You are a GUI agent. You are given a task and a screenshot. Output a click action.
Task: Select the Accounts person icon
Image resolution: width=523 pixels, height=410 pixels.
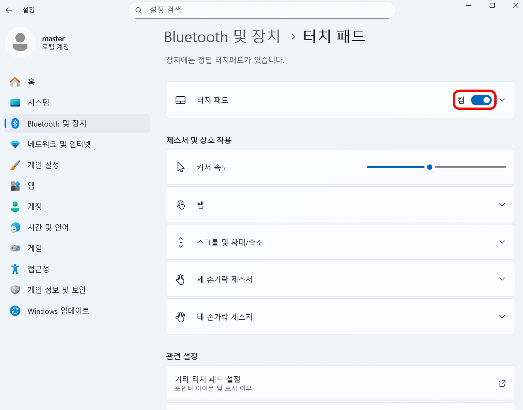15,207
